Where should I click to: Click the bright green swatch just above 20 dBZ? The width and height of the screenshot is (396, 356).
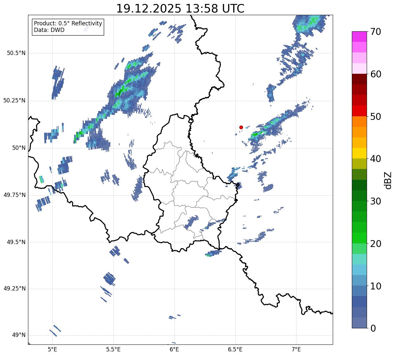coord(359,238)
